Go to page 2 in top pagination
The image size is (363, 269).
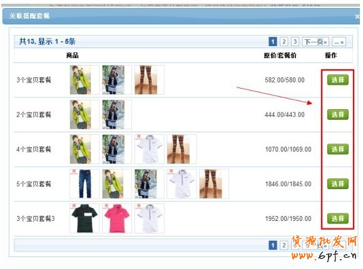coord(284,42)
